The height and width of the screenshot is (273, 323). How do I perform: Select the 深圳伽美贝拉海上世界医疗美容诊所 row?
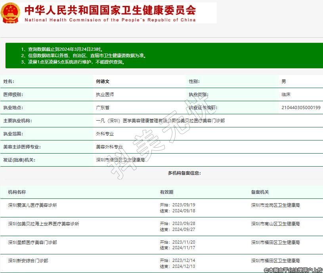pos(44,224)
